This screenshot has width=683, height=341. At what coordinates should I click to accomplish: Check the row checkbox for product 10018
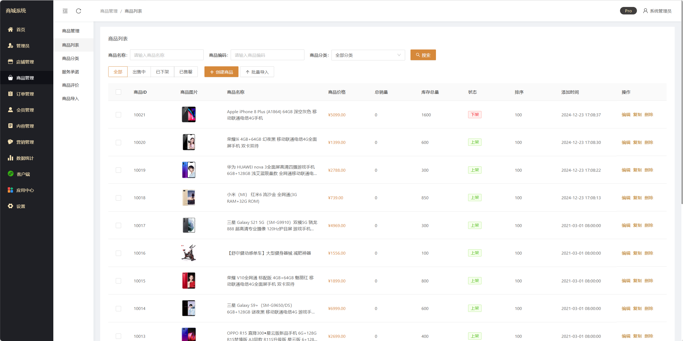[118, 198]
